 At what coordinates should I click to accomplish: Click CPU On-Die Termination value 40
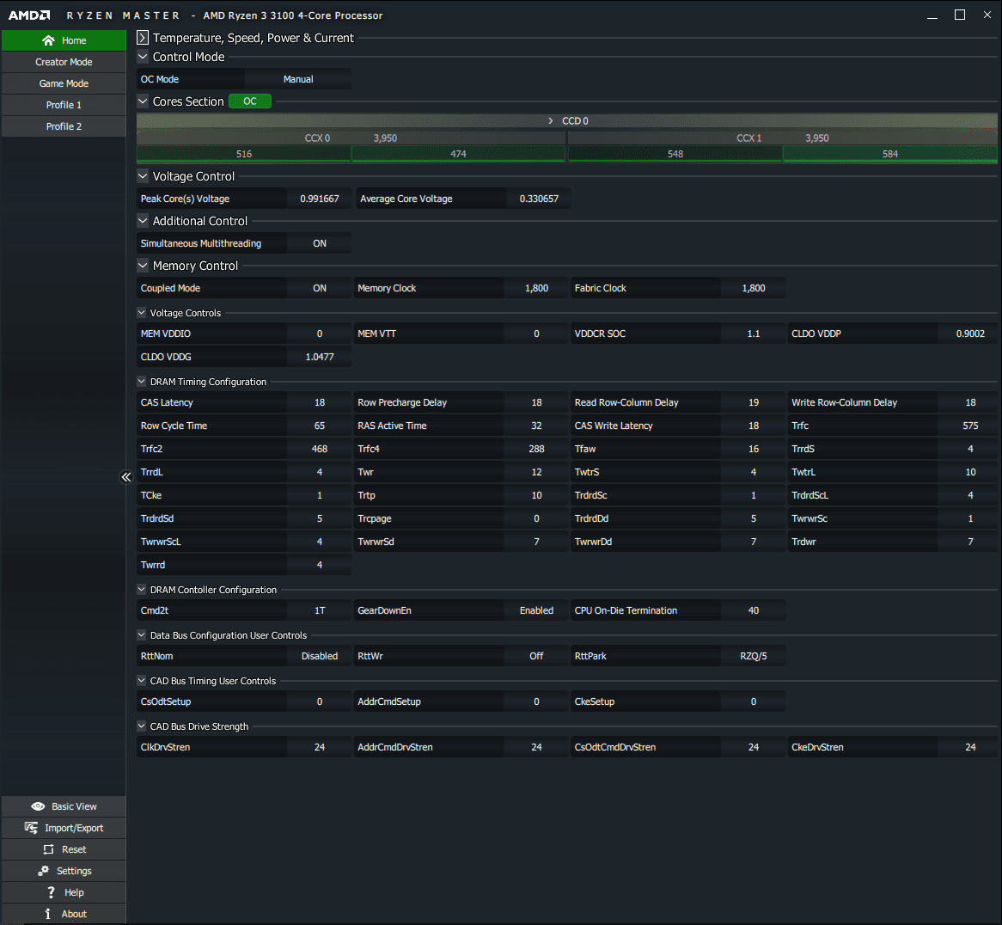click(754, 610)
